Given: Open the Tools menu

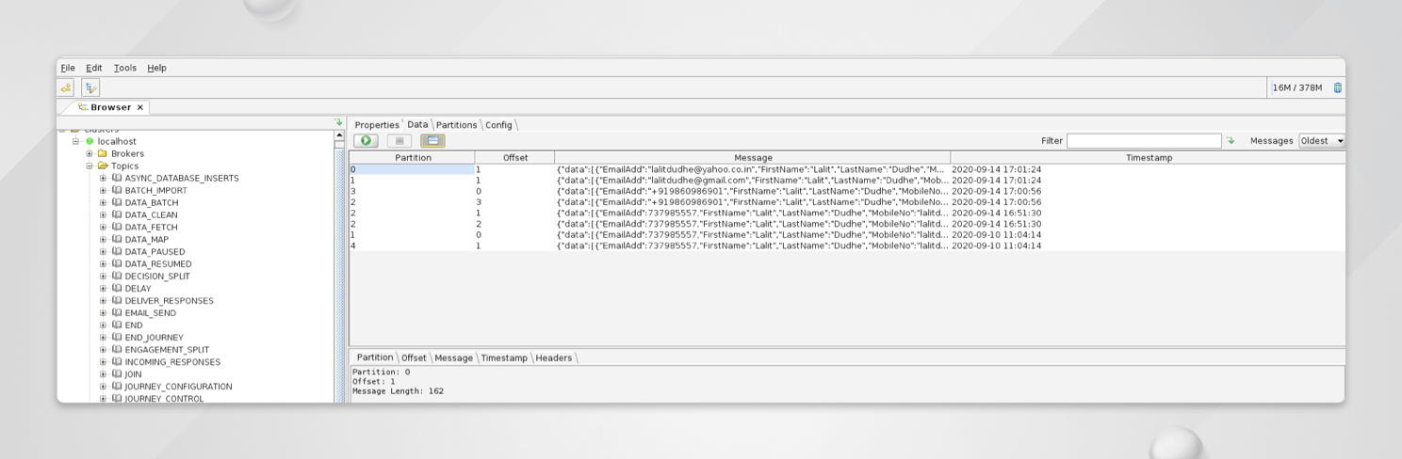Looking at the screenshot, I should click(x=125, y=68).
